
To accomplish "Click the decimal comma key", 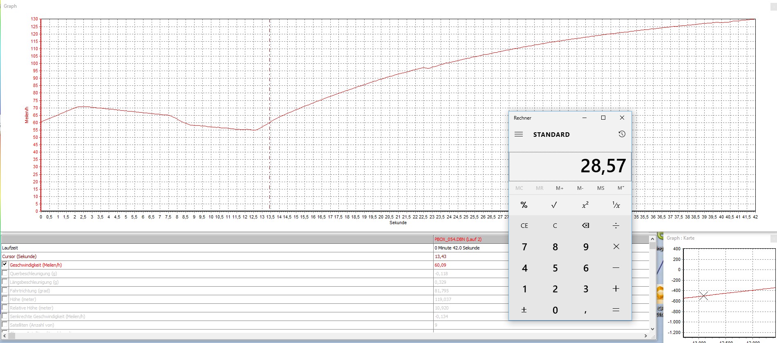I will click(585, 310).
